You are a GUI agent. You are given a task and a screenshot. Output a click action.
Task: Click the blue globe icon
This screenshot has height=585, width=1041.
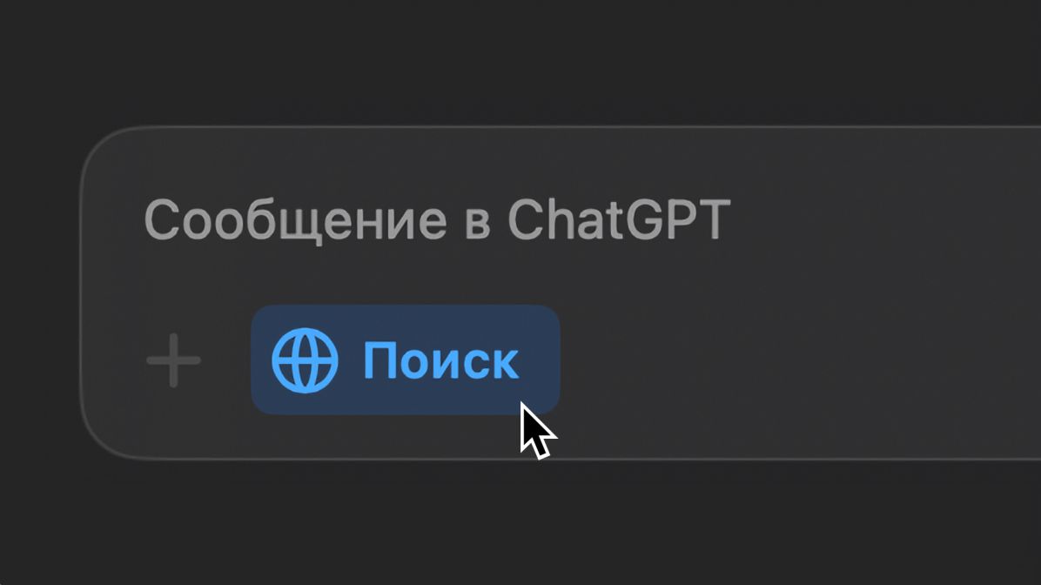[305, 360]
